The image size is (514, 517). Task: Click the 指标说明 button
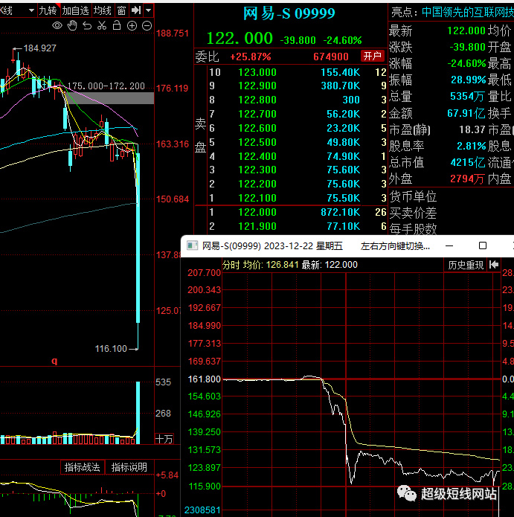129,467
